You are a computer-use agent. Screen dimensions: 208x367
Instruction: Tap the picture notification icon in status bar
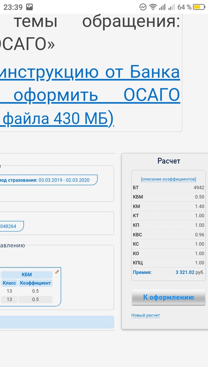click(x=29, y=7)
